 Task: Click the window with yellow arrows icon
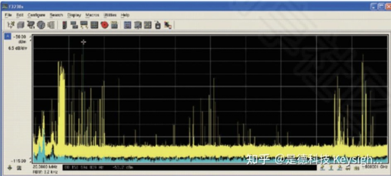(84, 25)
